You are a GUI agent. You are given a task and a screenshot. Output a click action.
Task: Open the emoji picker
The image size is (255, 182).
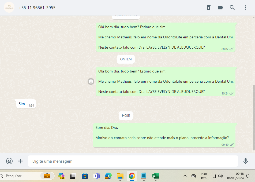point(9,161)
